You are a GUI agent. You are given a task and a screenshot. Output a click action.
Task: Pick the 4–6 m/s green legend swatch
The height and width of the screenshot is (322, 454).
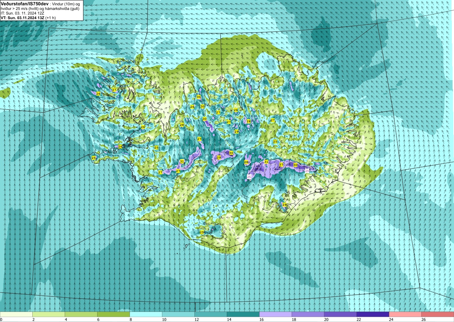point(81,314)
